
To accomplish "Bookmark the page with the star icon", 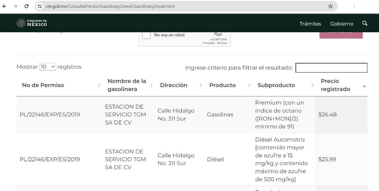I will coord(330,6).
